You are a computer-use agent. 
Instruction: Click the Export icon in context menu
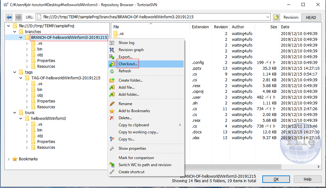(112, 57)
